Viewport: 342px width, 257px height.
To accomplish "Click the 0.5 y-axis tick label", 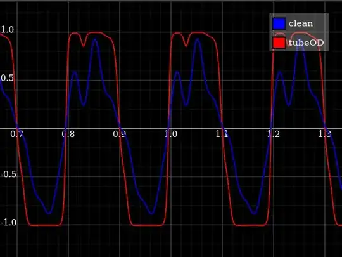I will point(8,78).
